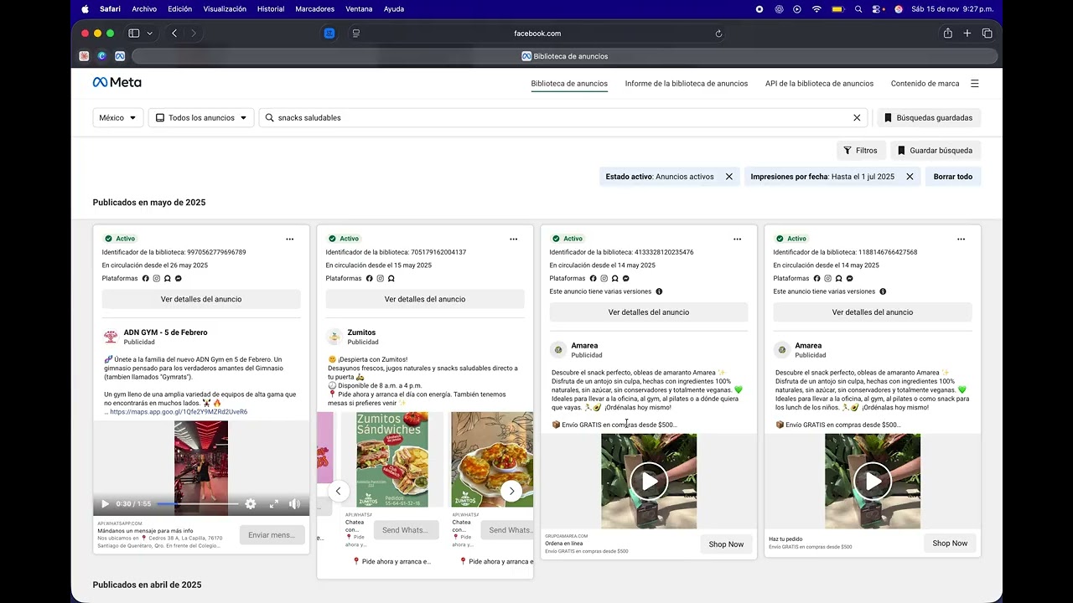Expand the chevron beside the Safari sidebar button
Viewport: 1073px width, 603px height.
(x=149, y=33)
